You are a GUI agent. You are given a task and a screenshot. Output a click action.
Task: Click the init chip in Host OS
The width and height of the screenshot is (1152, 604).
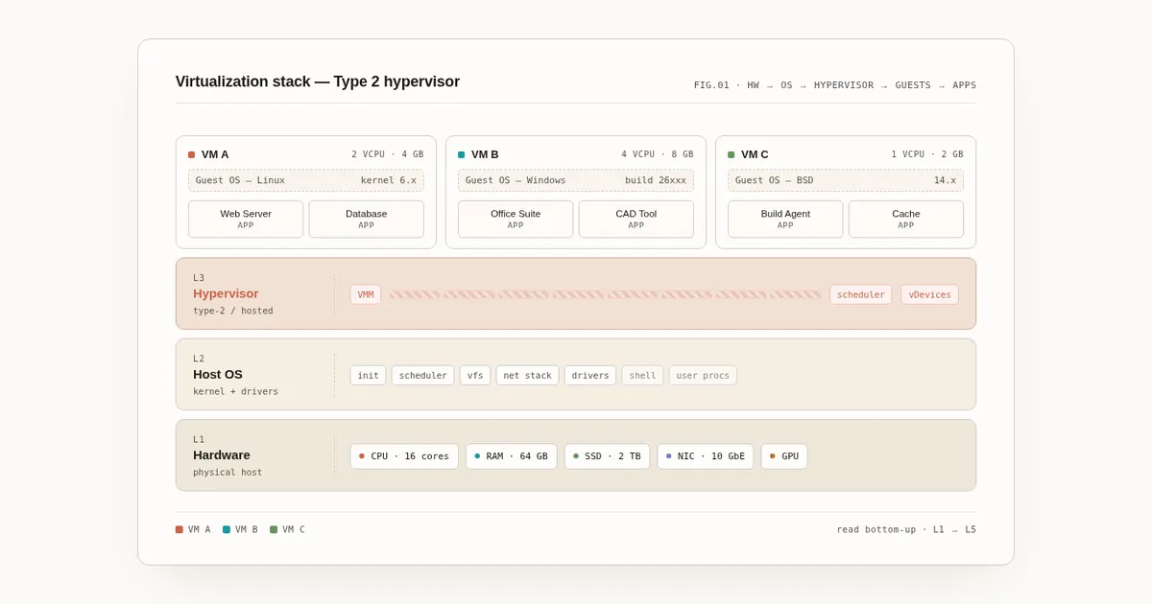(368, 375)
